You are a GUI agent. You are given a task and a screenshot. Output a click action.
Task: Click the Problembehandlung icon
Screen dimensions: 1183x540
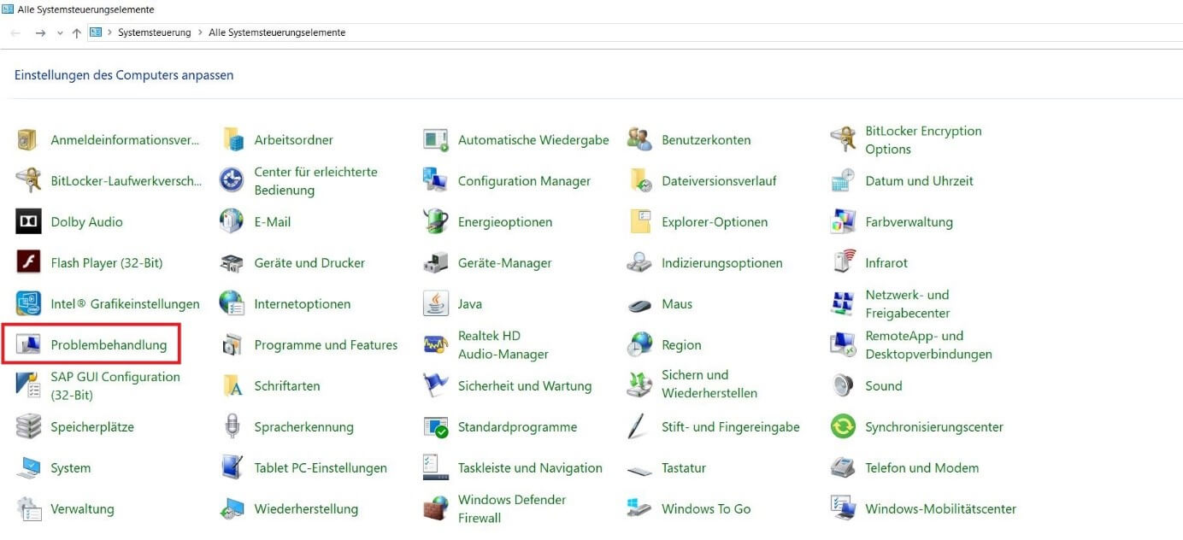28,344
